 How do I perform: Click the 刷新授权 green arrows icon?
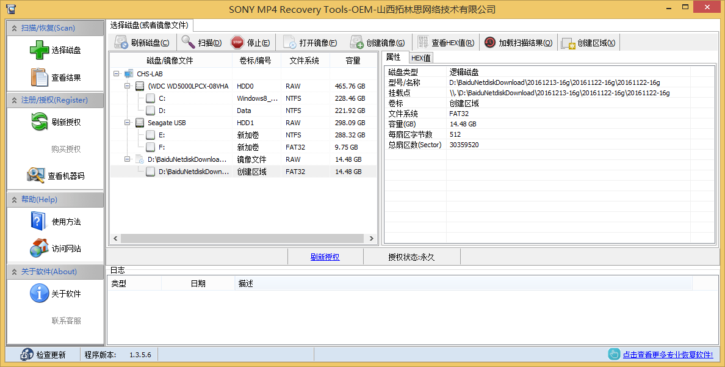[39, 122]
